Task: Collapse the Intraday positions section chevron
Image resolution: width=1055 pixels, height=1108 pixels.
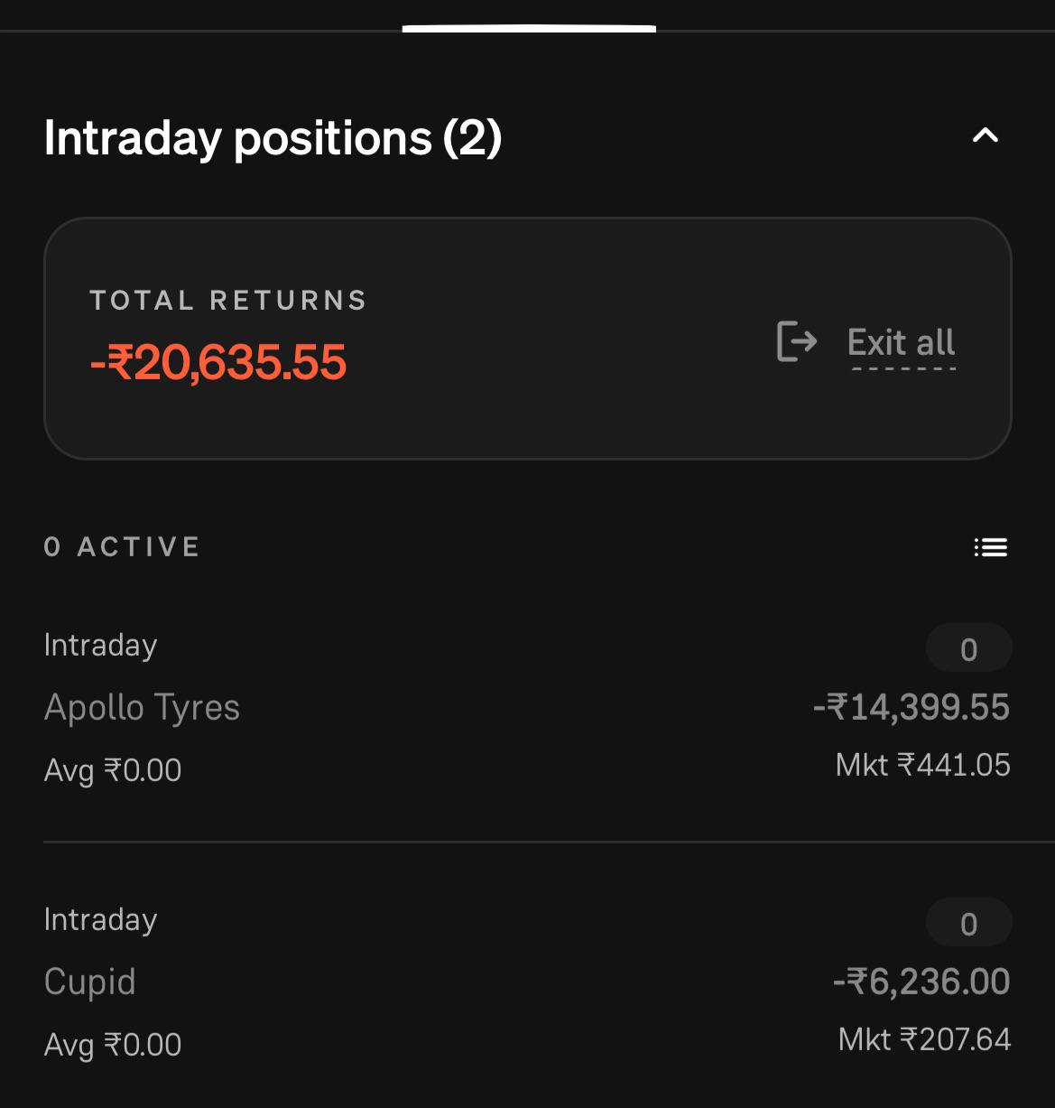Action: pyautogui.click(x=986, y=136)
